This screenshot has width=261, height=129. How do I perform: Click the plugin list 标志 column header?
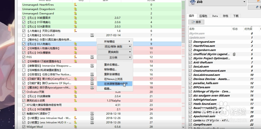coord(237,29)
